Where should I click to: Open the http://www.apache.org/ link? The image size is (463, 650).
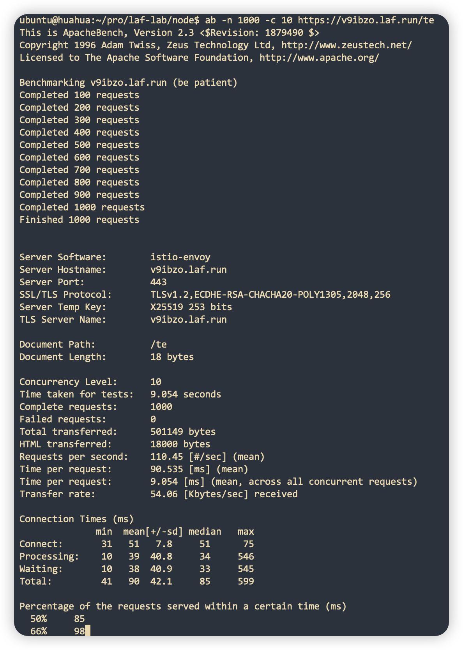[x=319, y=58]
